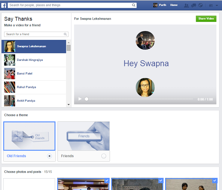Open the friend requests icon
Image resolution: width=222 pixels, height=190 pixels.
(x=186, y=6)
